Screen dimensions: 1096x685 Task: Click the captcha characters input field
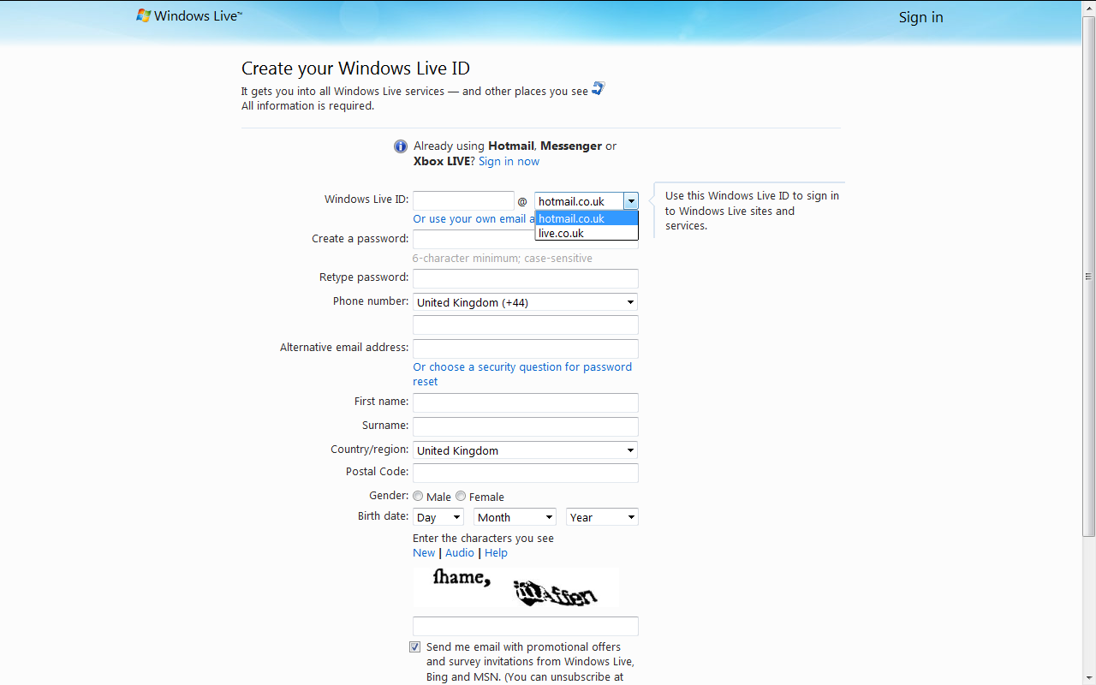point(526,626)
